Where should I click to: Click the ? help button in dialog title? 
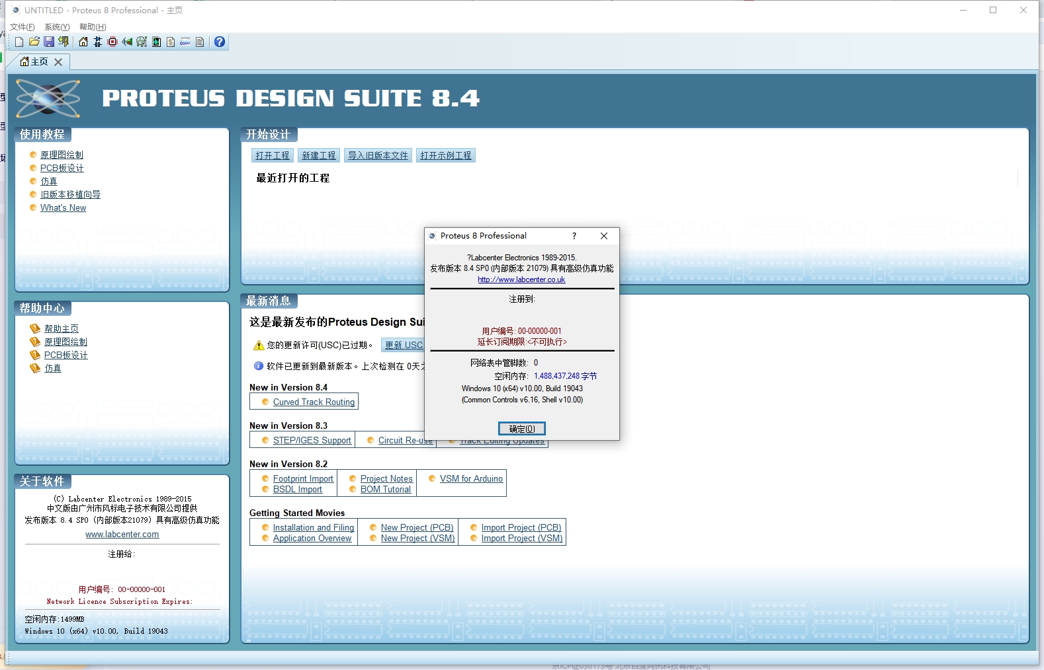click(x=574, y=236)
